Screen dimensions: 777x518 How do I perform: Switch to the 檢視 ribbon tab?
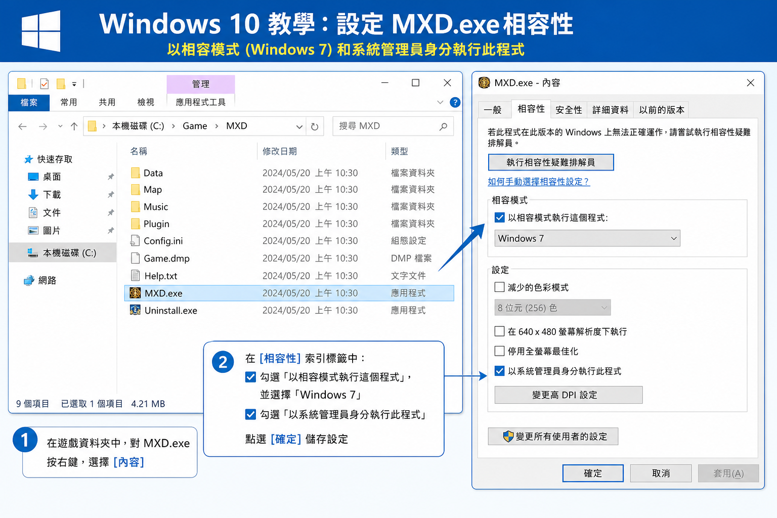coord(146,102)
